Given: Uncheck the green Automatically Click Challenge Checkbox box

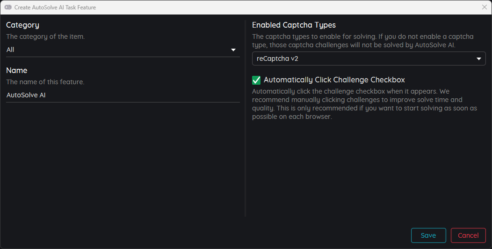Looking at the screenshot, I should coord(256,80).
